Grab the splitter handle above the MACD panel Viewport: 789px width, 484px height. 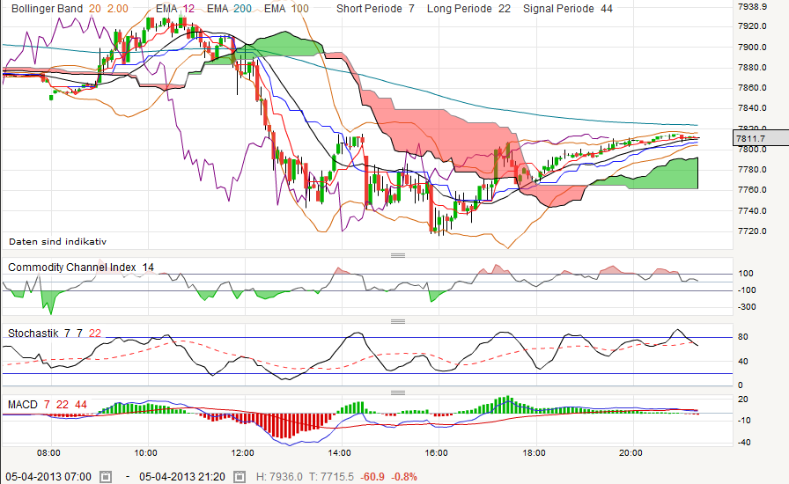398,393
